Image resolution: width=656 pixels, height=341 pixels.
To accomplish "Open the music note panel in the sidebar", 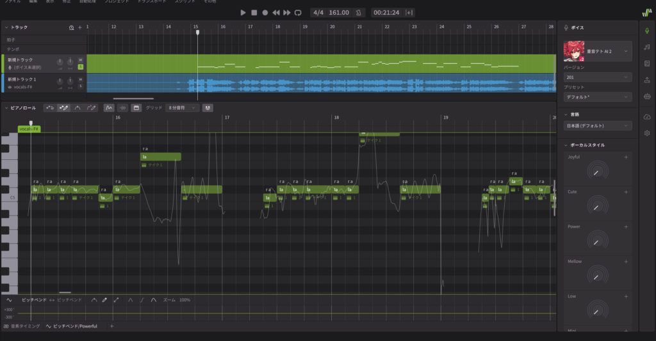I will click(646, 47).
